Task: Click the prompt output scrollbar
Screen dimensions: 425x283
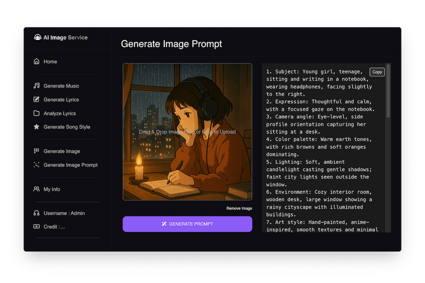Action: tap(388, 91)
